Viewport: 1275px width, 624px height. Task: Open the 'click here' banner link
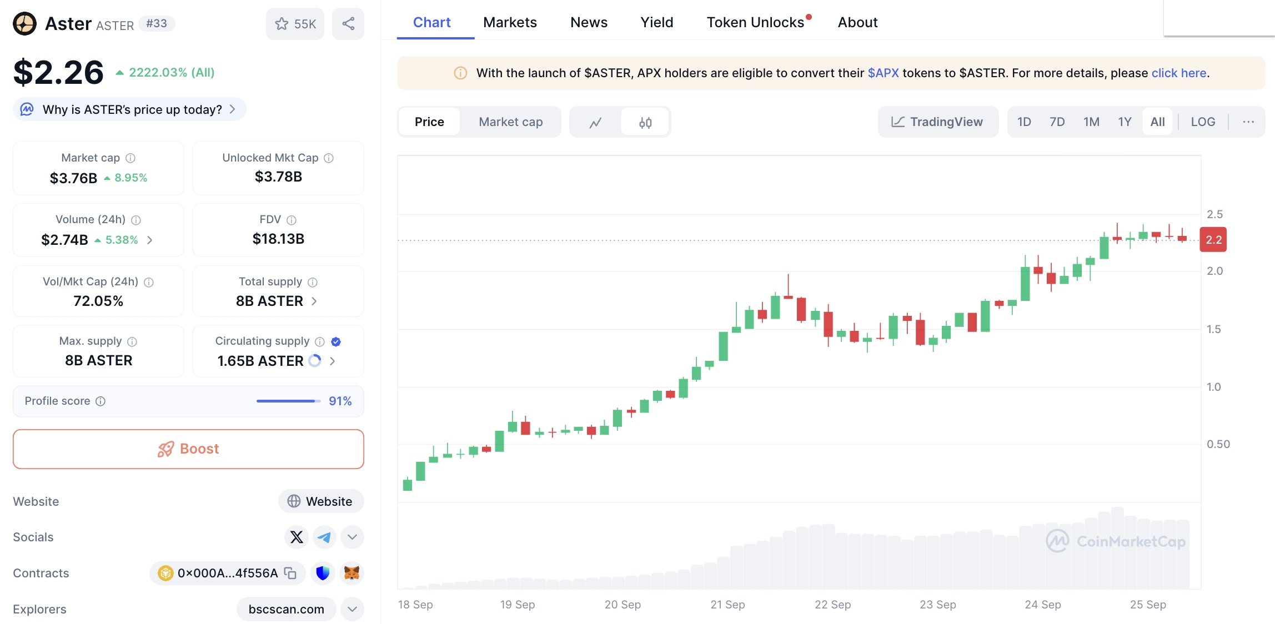click(1178, 73)
